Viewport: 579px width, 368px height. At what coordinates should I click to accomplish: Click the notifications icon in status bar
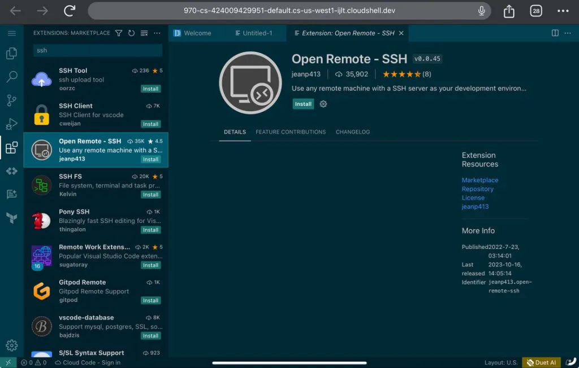point(571,362)
